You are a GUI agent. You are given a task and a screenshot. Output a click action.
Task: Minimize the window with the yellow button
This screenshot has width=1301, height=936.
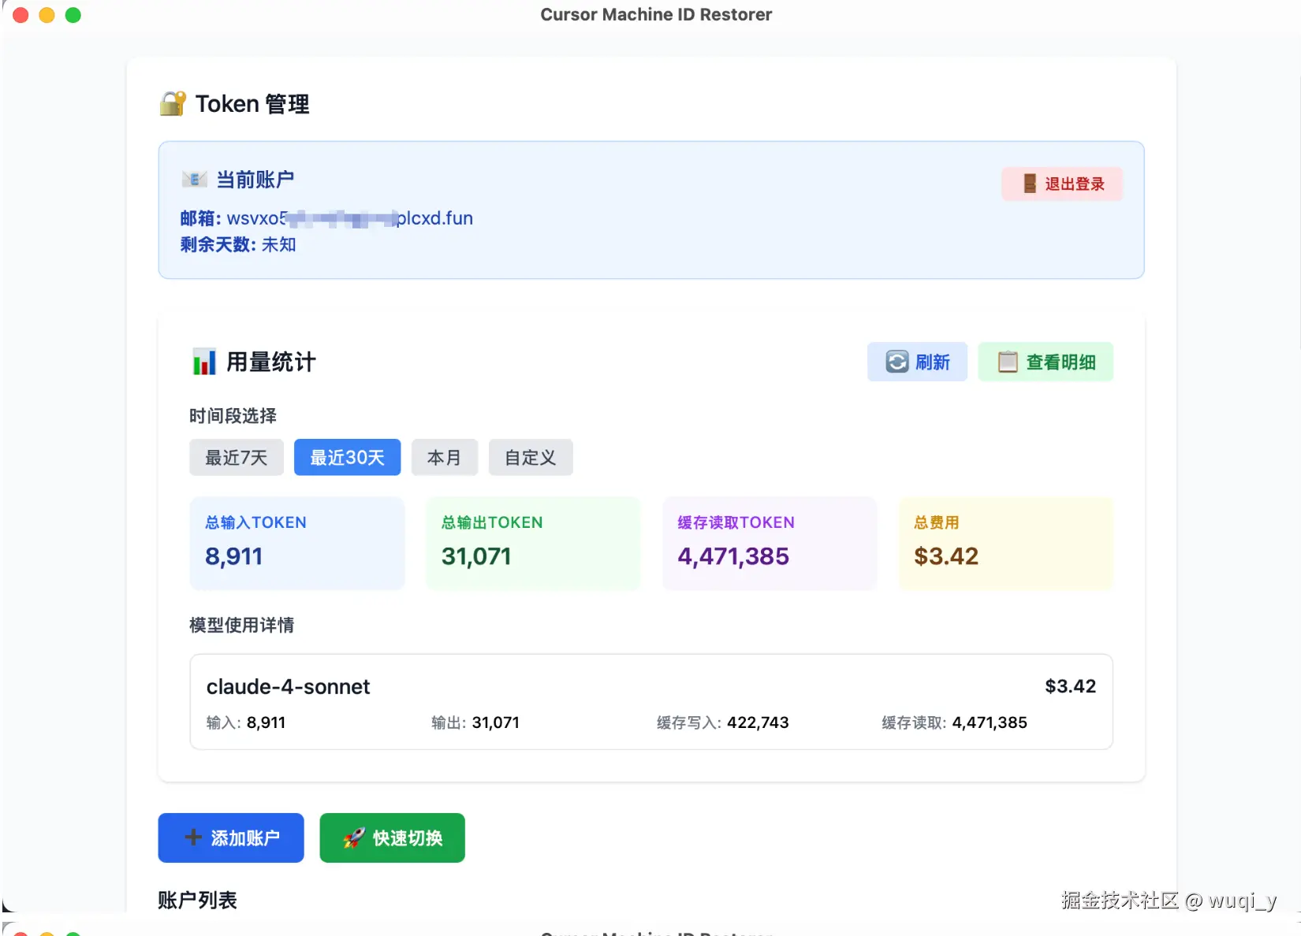pos(47,15)
